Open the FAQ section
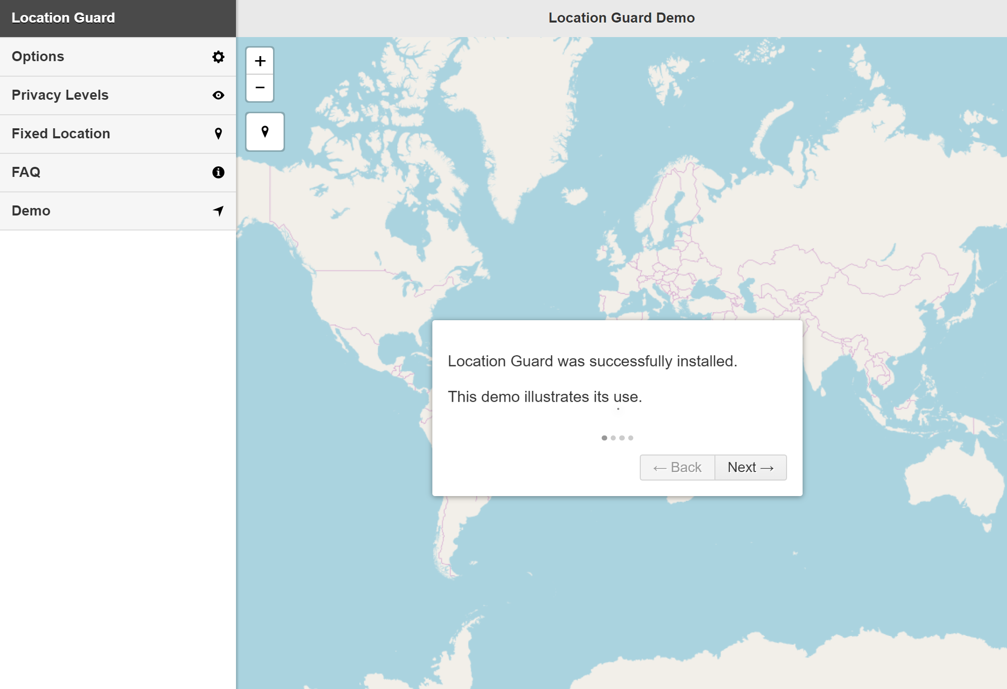Screen dimensions: 1007x689 [x=118, y=171]
